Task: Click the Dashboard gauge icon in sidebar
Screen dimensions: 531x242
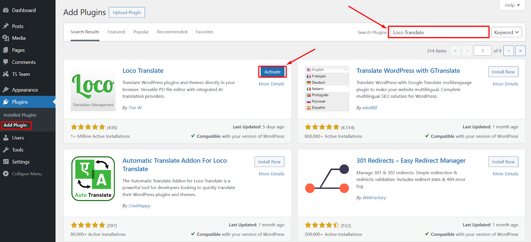Action: coord(6,10)
